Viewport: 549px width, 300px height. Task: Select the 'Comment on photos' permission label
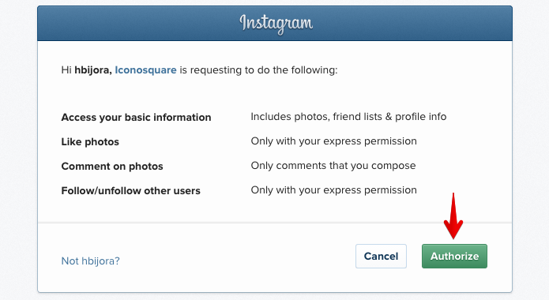[112, 167]
